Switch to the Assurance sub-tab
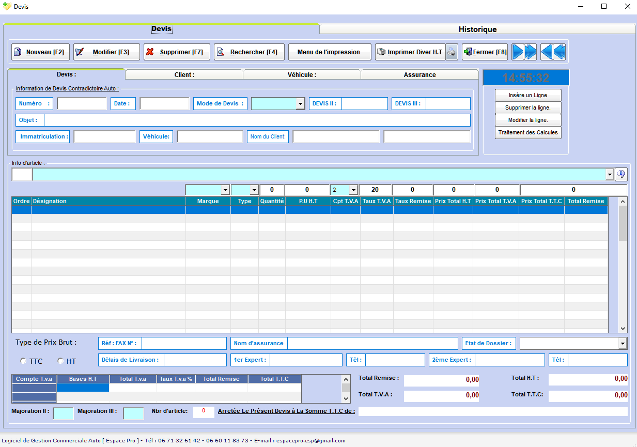Screen dimensions: 637x447 [x=420, y=75]
